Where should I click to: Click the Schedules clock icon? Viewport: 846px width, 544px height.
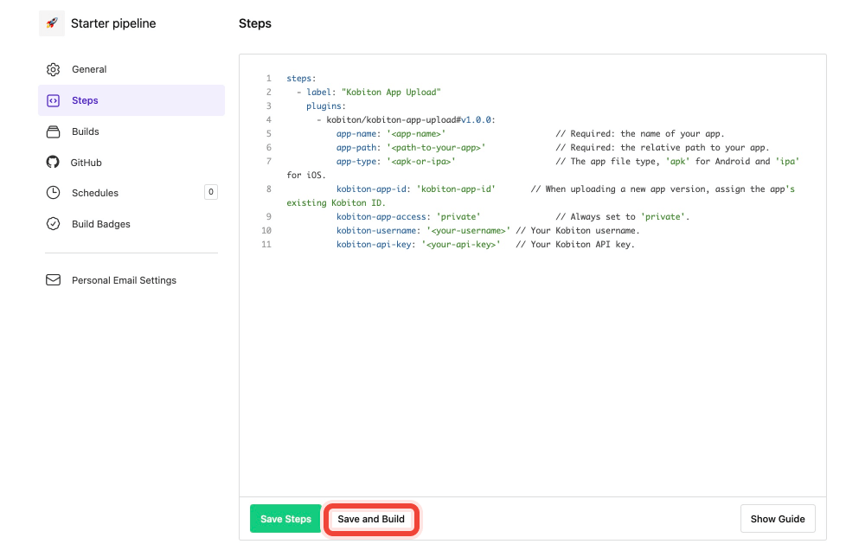pyautogui.click(x=53, y=193)
